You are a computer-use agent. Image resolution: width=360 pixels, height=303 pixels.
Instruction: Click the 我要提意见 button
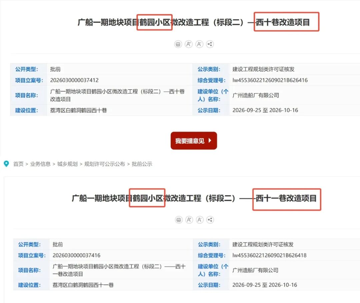pos(194,141)
